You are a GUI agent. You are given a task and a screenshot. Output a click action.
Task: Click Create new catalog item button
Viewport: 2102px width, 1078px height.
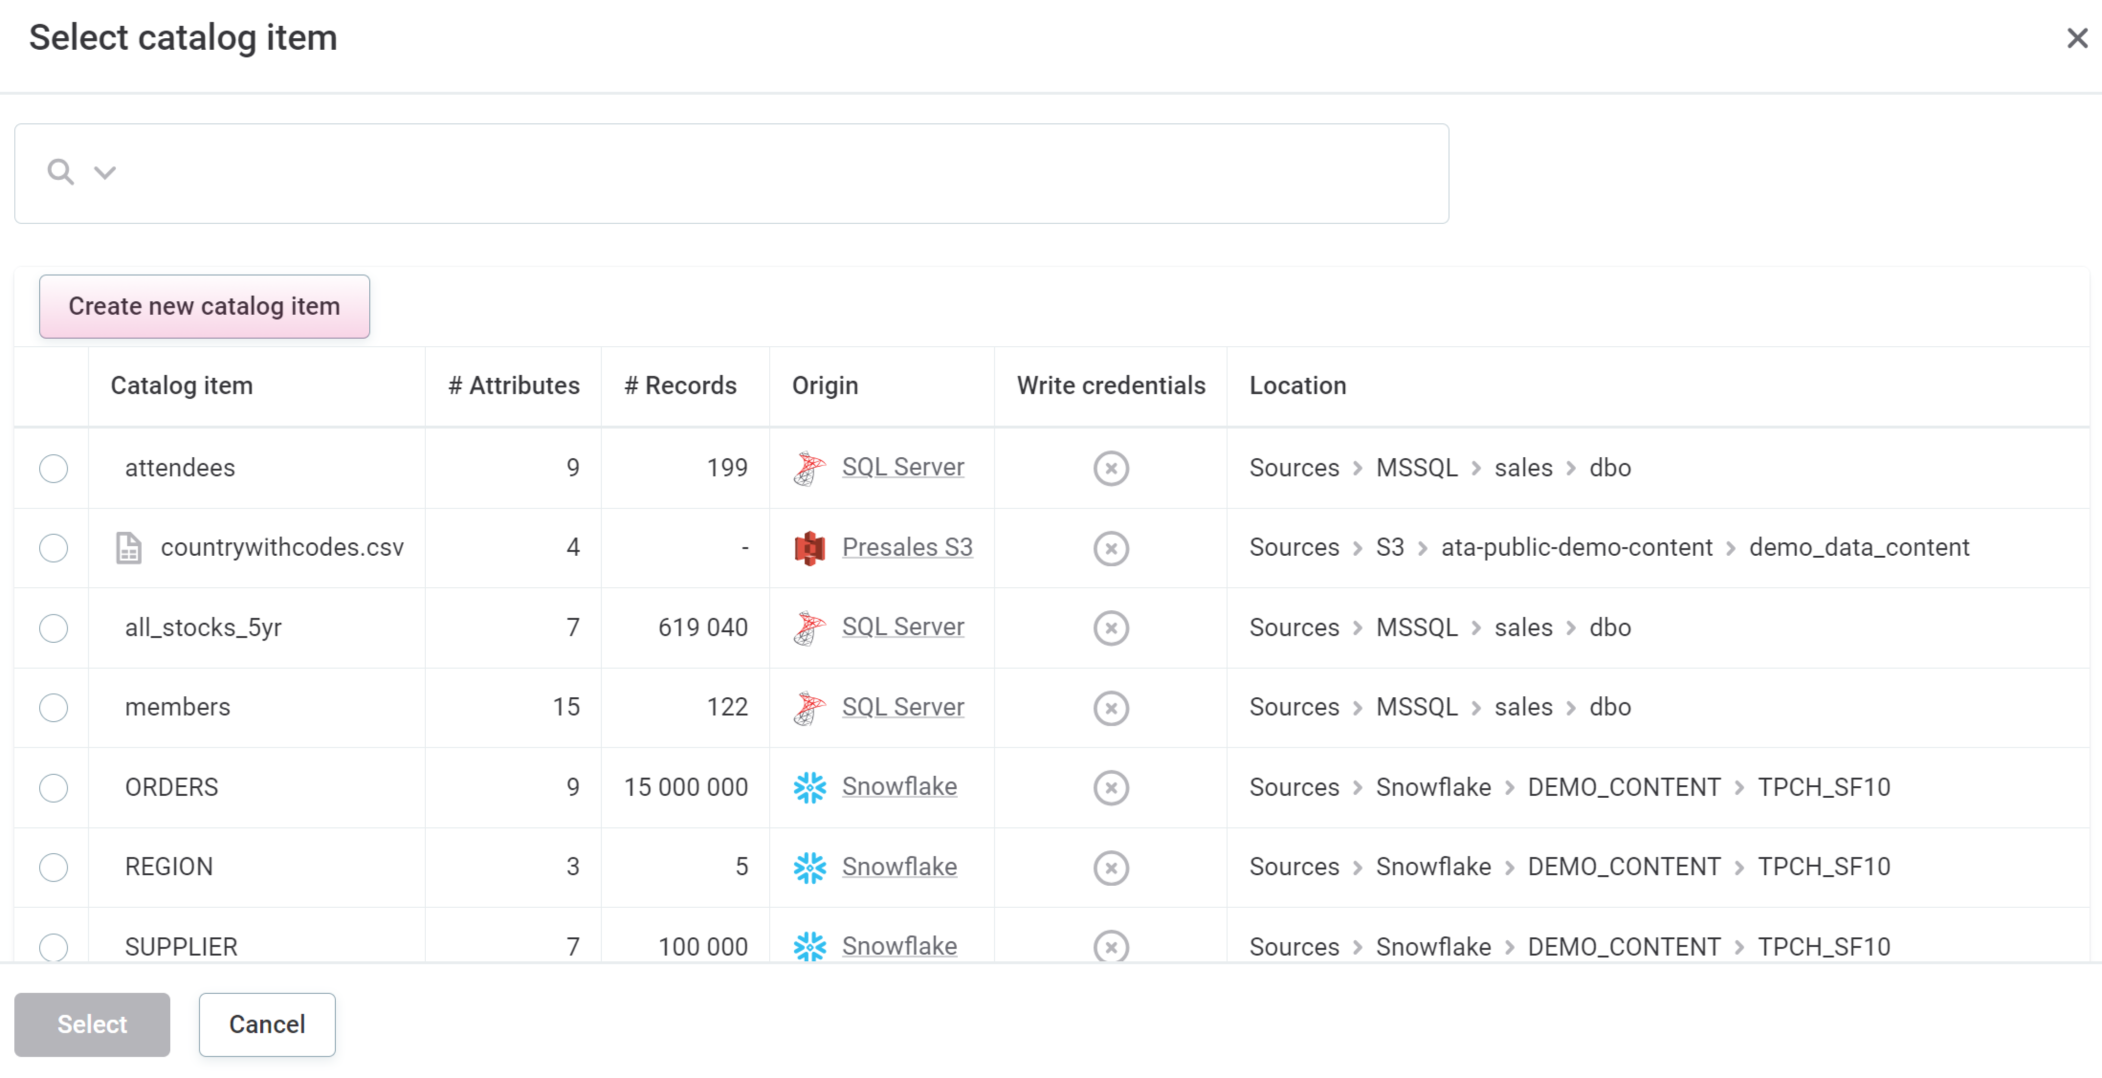point(206,305)
